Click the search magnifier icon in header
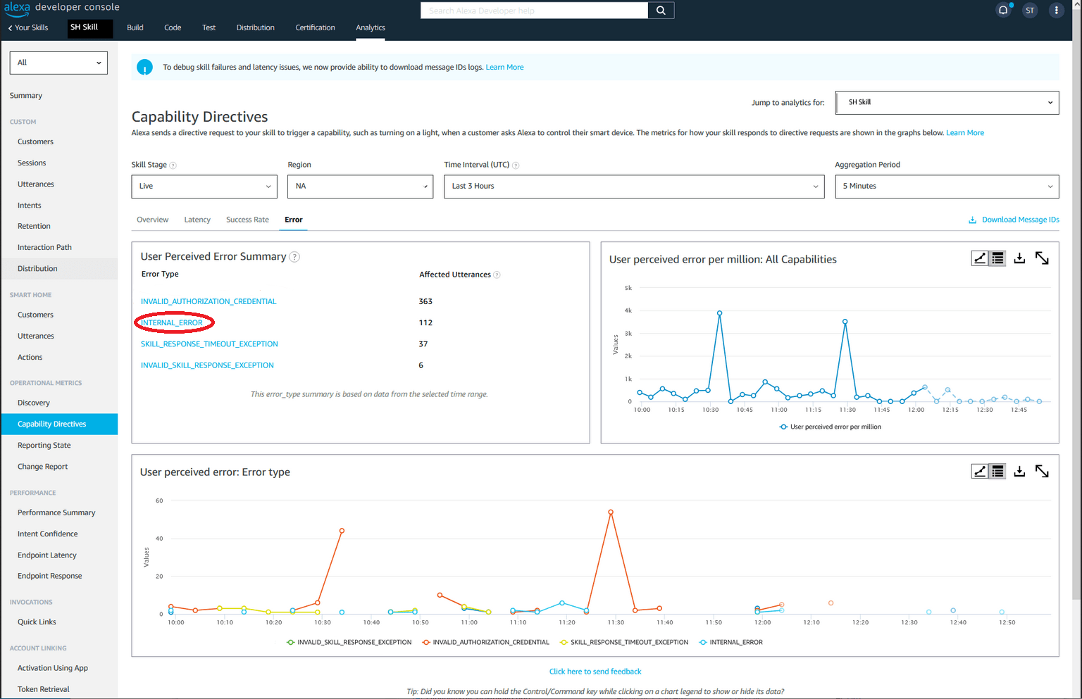1082x699 pixels. 661,11
